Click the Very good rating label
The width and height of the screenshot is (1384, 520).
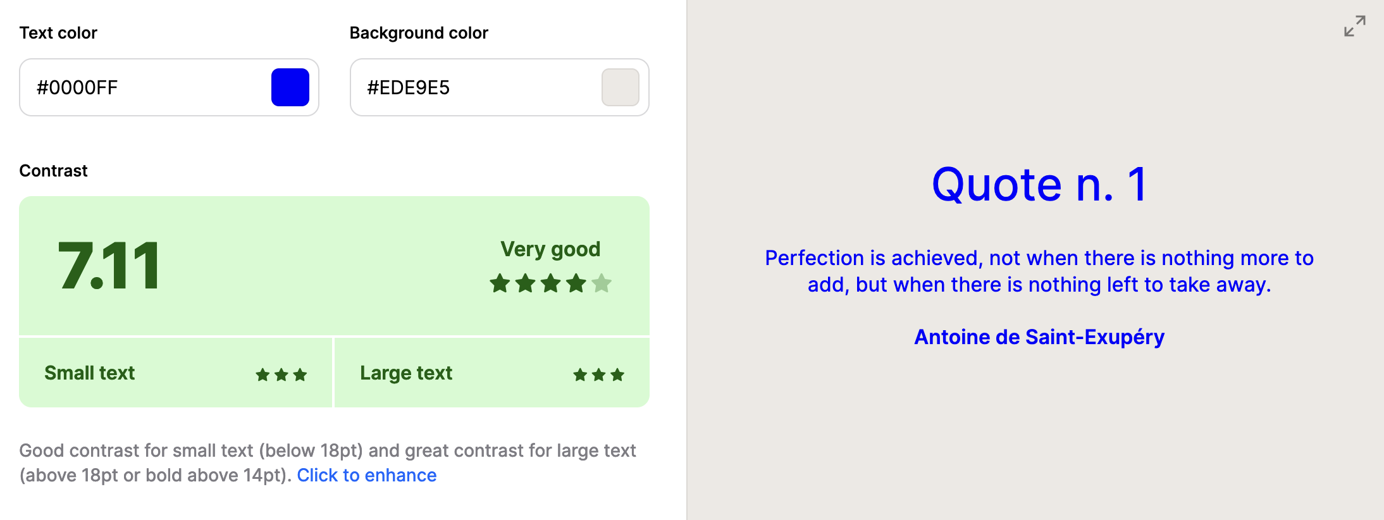point(550,249)
